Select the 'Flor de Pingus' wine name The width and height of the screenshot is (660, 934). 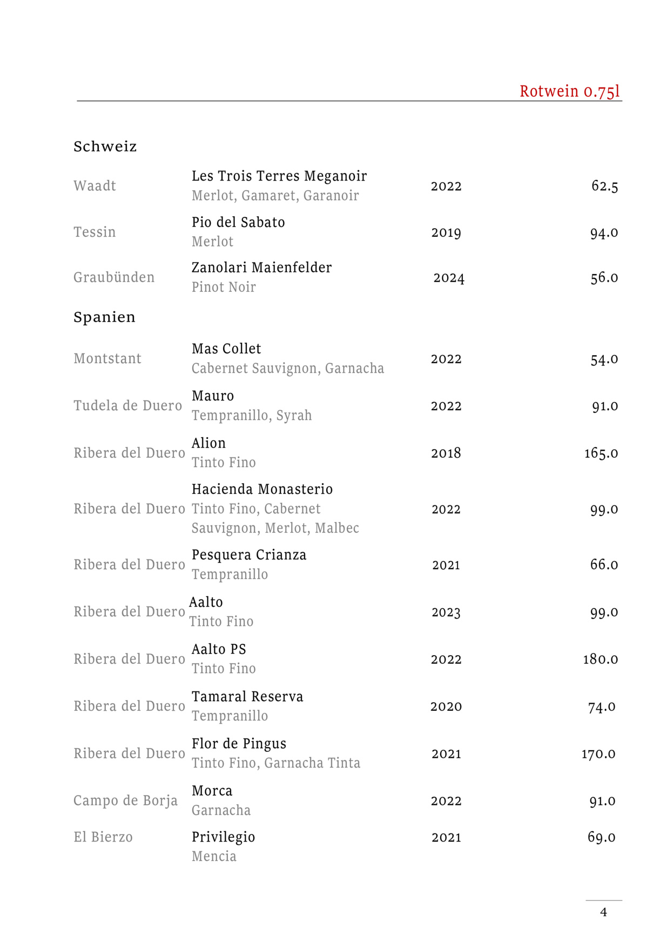coord(239,744)
